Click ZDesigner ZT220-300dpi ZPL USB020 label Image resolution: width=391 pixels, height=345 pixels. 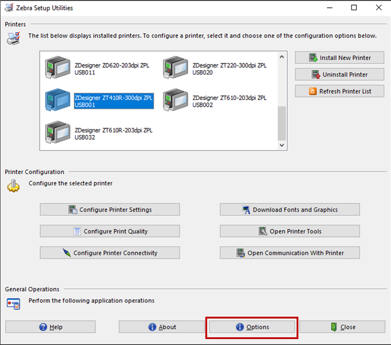point(229,69)
